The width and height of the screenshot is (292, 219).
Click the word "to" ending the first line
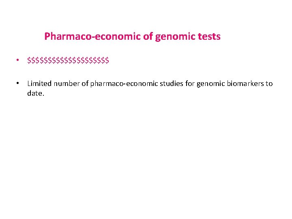coord(269,84)
